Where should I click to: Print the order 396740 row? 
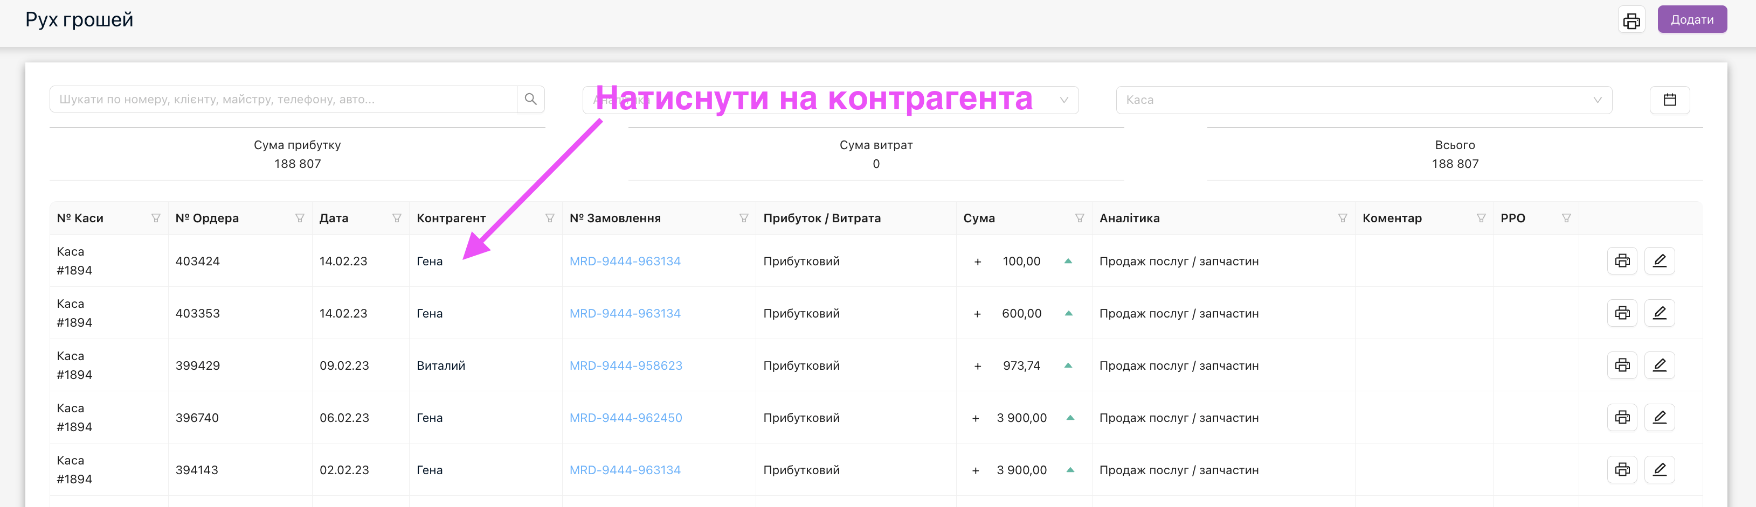tap(1622, 418)
